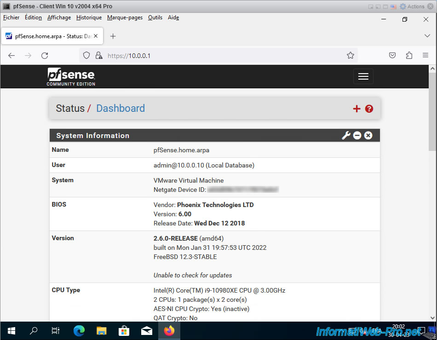The width and height of the screenshot is (437, 340).
Task: Open the Affichage menu
Action: (59, 17)
